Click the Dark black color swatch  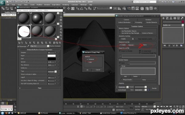tap(51, 59)
